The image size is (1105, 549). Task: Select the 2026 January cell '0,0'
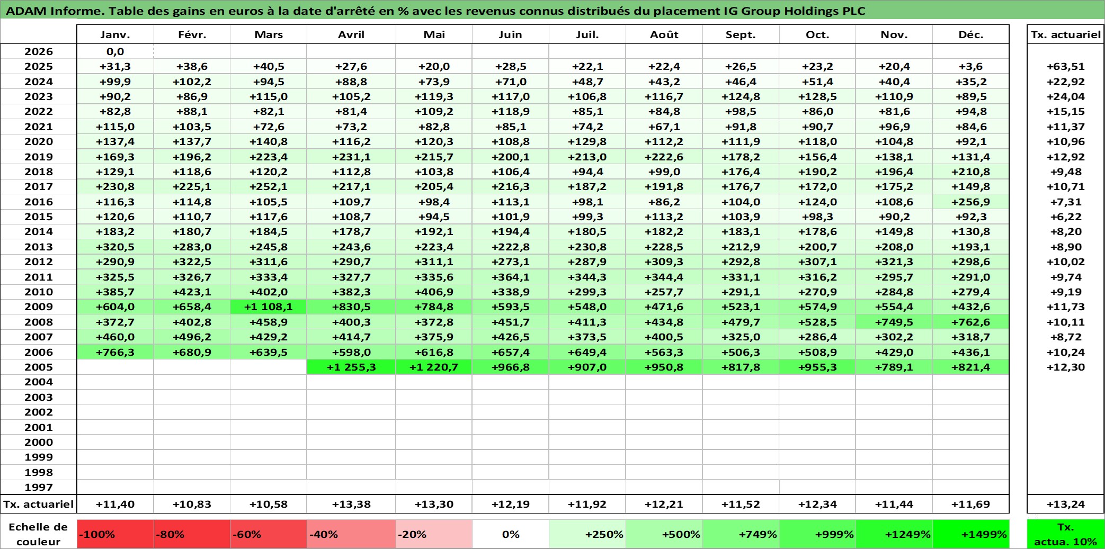tap(115, 51)
